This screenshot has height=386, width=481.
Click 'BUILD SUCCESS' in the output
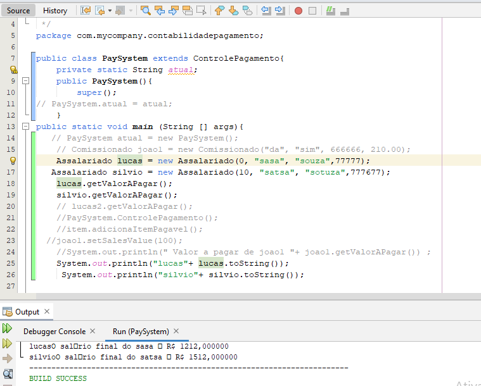[x=58, y=378]
